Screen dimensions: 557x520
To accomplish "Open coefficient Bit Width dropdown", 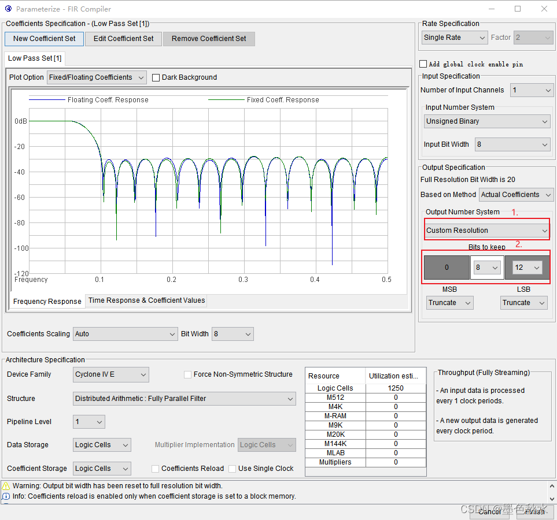I will 233,334.
